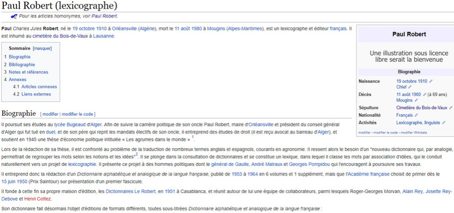Click the illustration sous licence libre placeholder
Screen dimensions: 454x213
tap(409, 56)
